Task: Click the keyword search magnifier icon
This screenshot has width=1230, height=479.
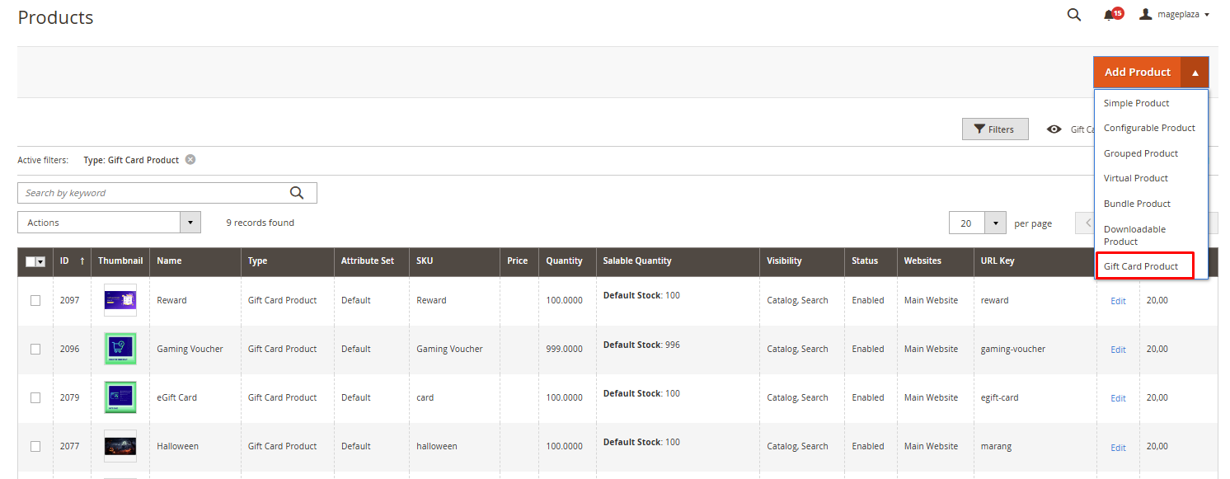Action: click(297, 193)
